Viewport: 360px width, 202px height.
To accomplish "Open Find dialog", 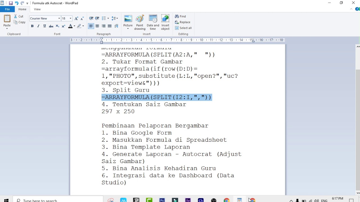I will [180, 16].
